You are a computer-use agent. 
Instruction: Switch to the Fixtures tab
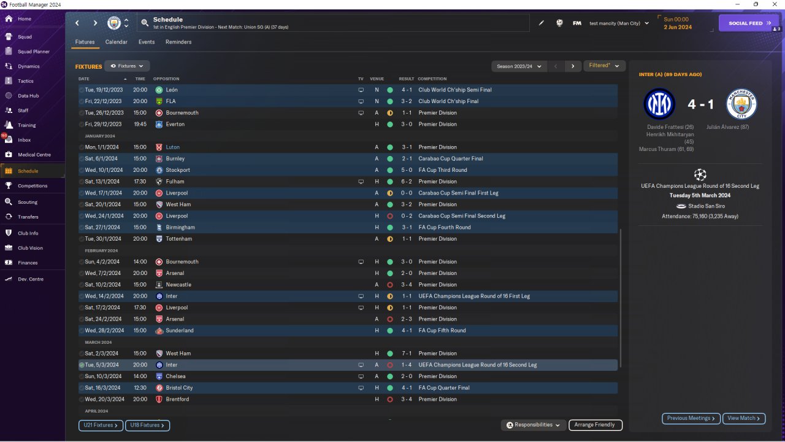85,42
